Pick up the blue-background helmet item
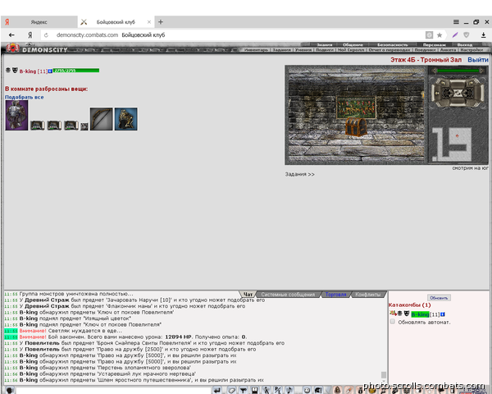 (x=125, y=119)
